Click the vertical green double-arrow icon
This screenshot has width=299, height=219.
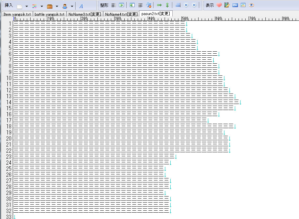pos(167,5)
